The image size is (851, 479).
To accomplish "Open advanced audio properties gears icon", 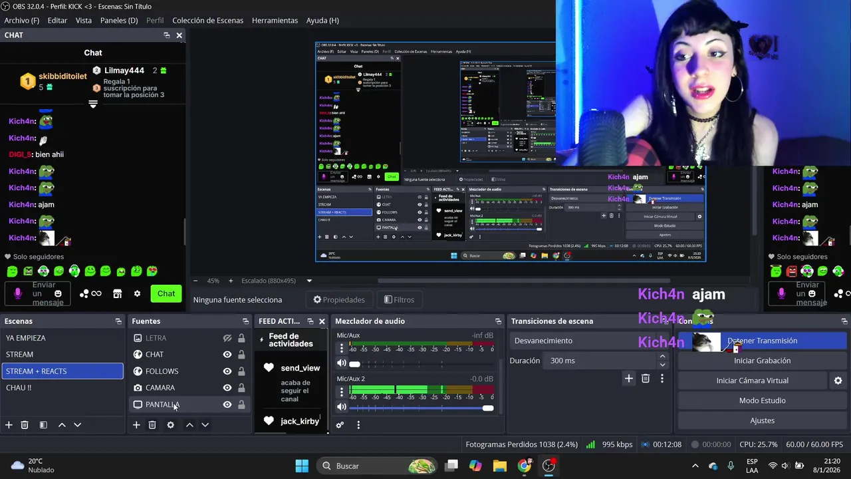I will click(x=340, y=424).
